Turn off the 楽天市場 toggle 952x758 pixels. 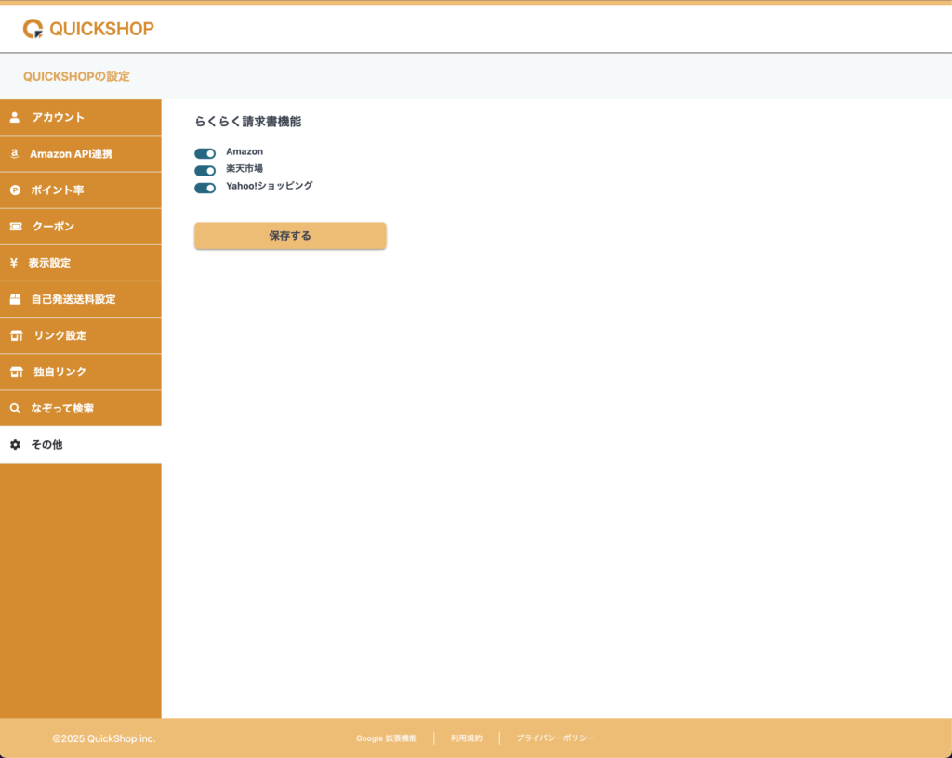[x=205, y=171]
